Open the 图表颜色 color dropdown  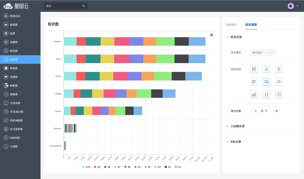click(x=263, y=53)
